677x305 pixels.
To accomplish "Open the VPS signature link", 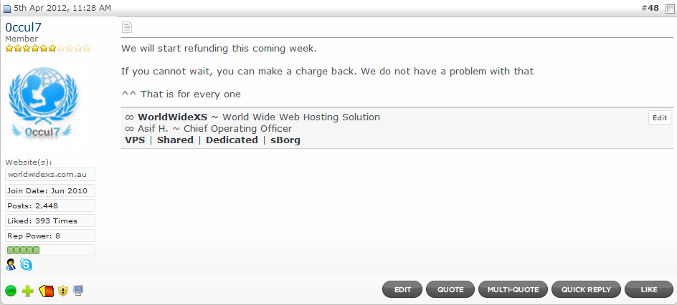I will (135, 140).
